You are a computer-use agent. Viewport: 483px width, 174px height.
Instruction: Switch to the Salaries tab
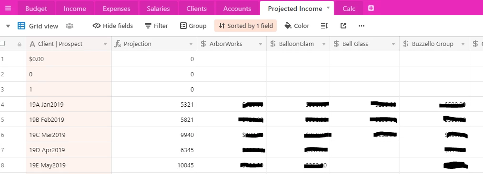coord(158,9)
